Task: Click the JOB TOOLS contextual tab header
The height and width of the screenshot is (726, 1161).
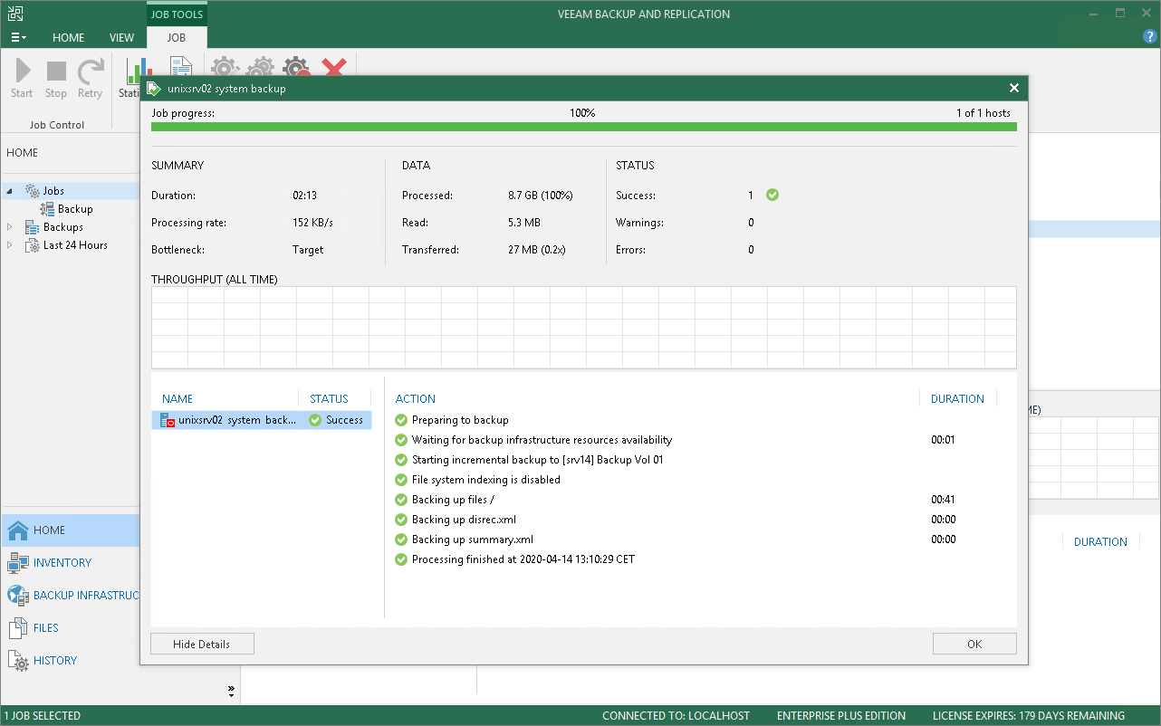Action: pyautogui.click(x=177, y=14)
